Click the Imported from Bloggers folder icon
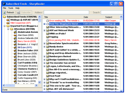 [8, 26]
